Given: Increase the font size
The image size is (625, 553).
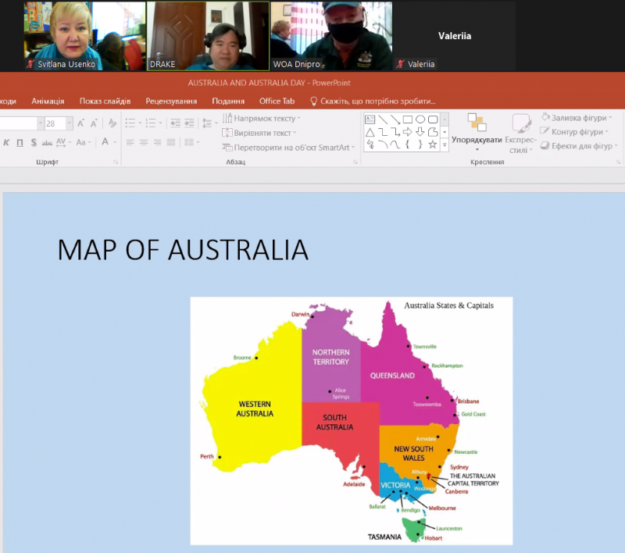Looking at the screenshot, I should click(x=81, y=123).
